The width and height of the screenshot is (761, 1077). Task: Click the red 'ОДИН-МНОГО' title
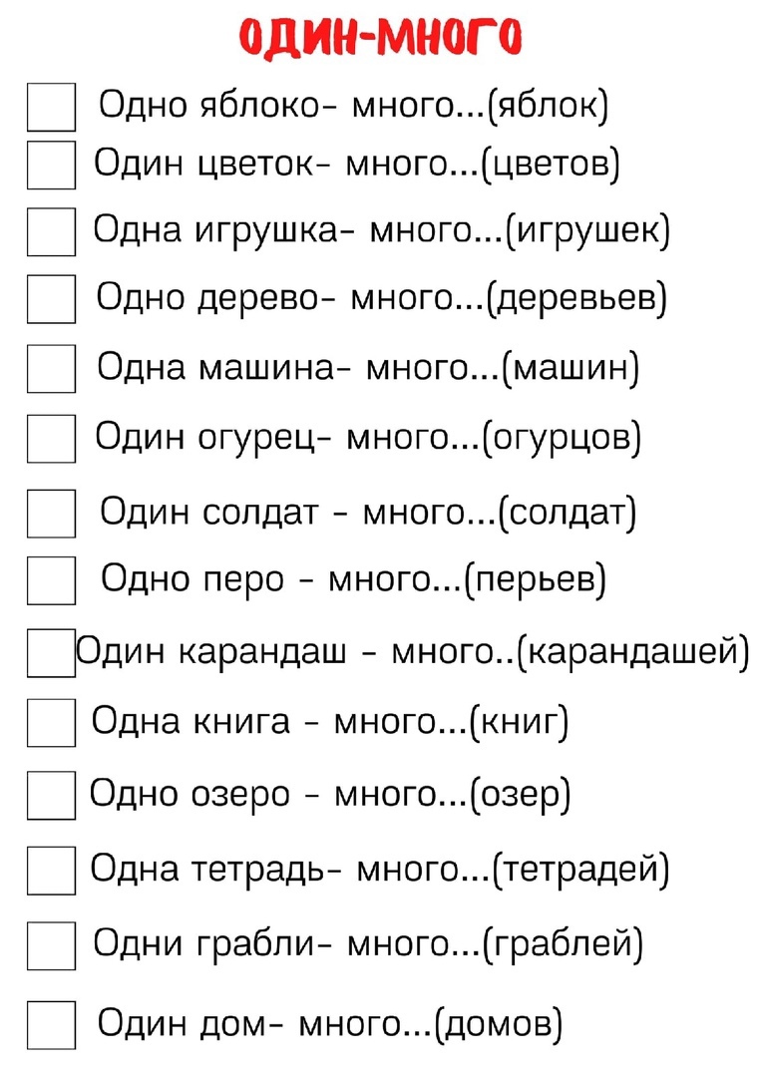[x=381, y=37]
